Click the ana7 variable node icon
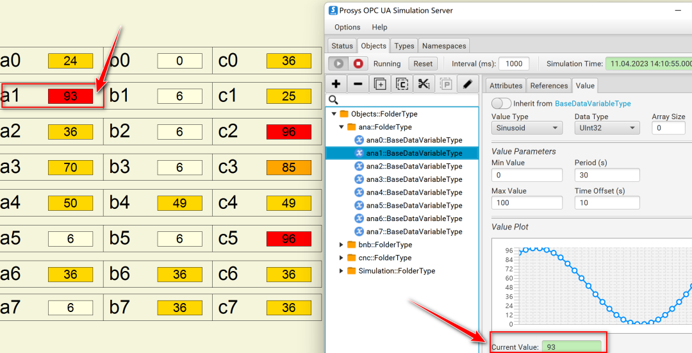 coord(359,231)
